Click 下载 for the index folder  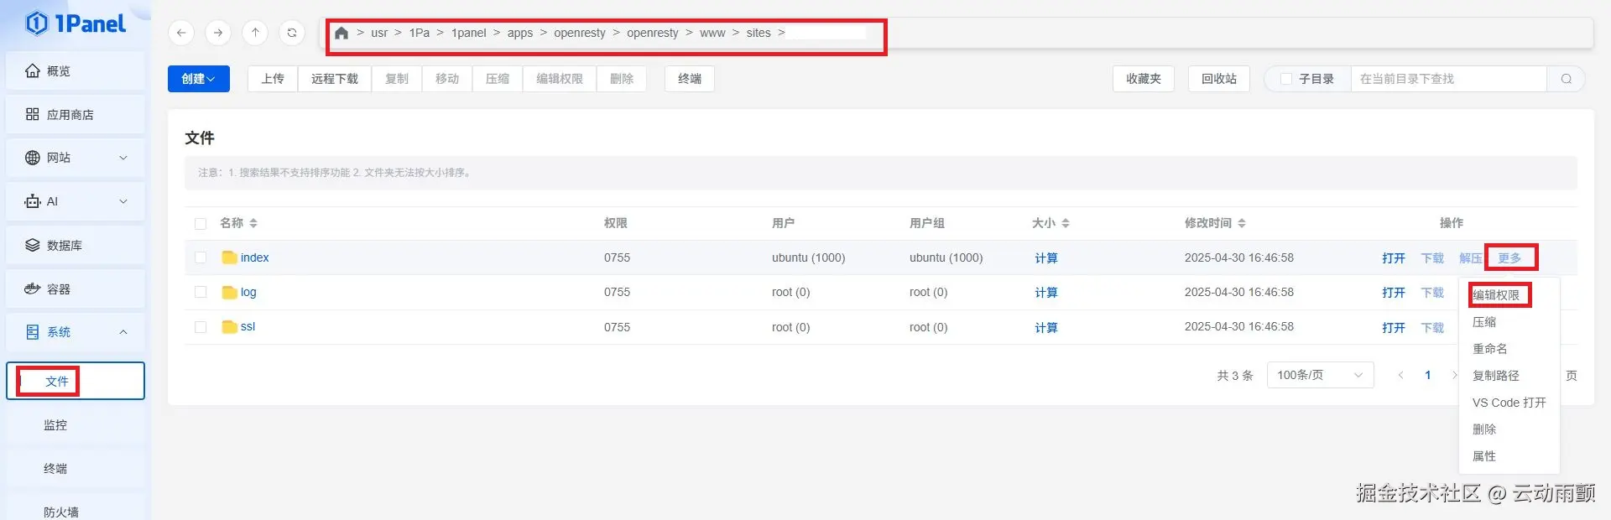(x=1432, y=258)
